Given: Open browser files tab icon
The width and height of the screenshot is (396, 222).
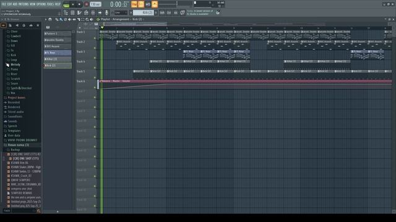Looking at the screenshot, I should (10, 25).
